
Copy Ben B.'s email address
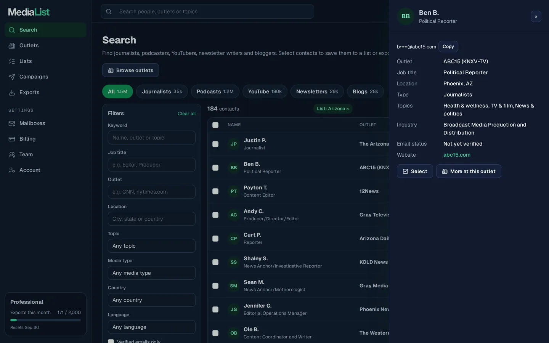448,46
